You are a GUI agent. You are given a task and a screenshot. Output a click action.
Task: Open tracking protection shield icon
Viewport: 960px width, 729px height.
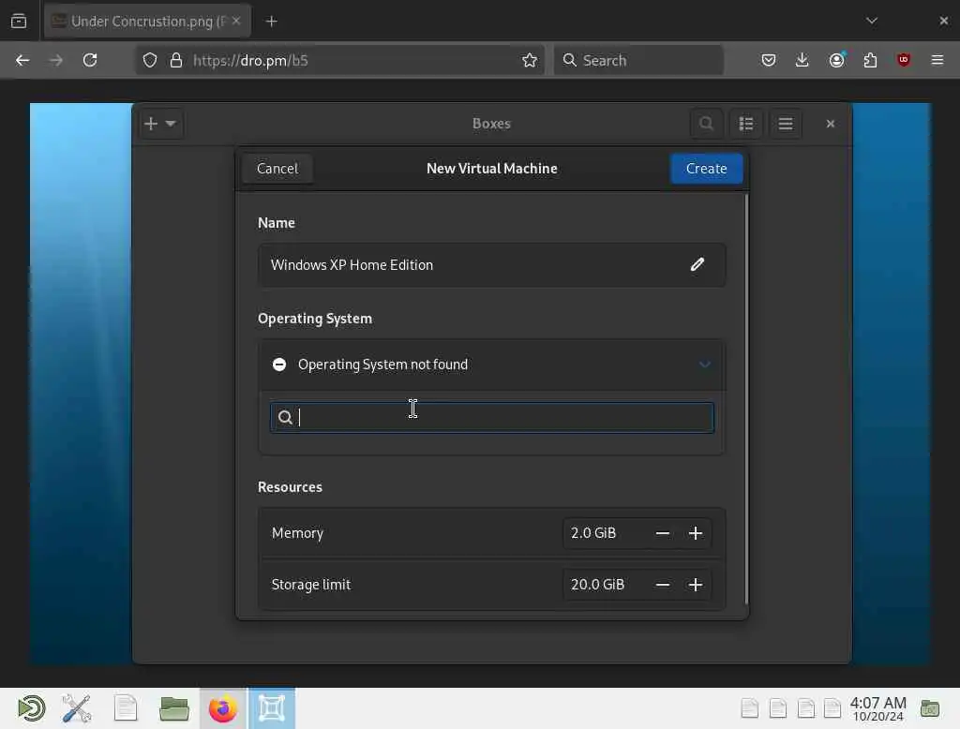pos(150,60)
